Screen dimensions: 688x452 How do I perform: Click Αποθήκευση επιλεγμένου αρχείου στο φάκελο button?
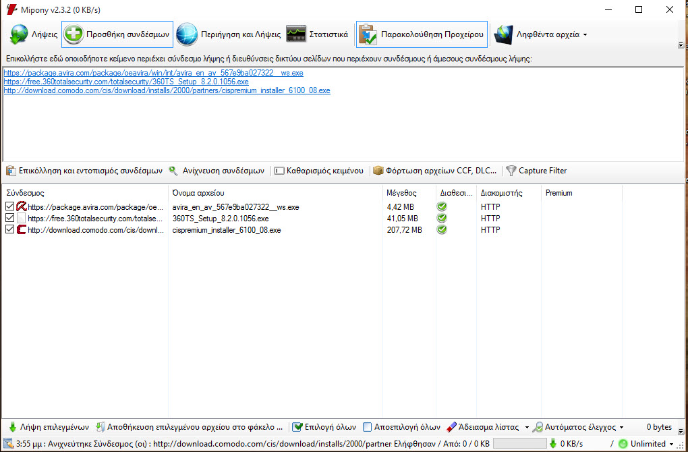click(189, 426)
